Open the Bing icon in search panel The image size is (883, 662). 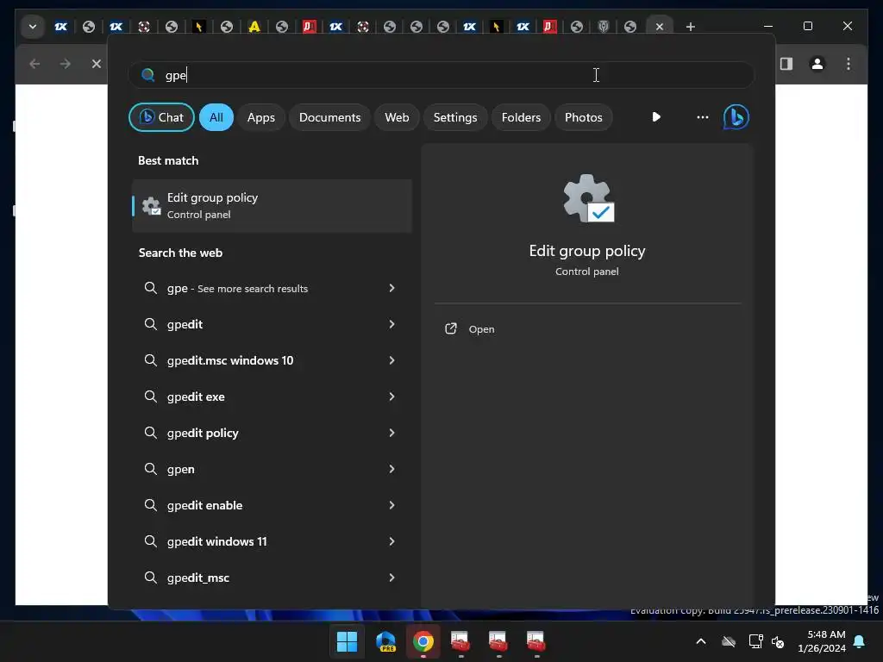(736, 117)
